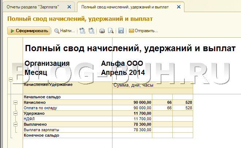Click the bold 78 300,00 Выплачено amount
This screenshot has width=241, height=148.
[142, 124]
